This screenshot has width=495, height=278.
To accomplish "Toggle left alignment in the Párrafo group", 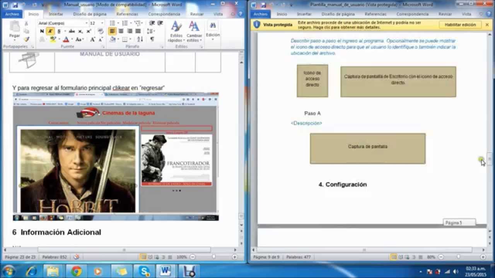I will pos(113,31).
